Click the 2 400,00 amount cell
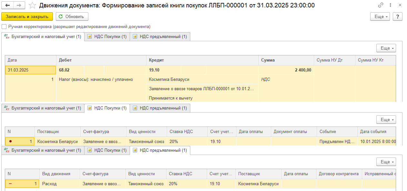The image size is (407, 191). click(x=286, y=70)
